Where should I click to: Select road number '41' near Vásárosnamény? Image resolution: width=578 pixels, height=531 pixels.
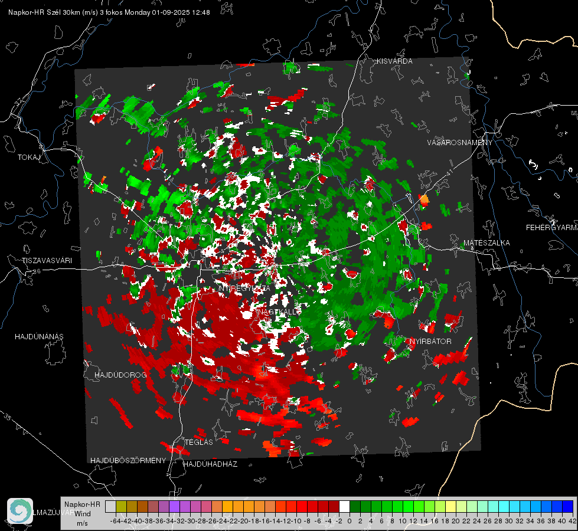pyautogui.click(x=449, y=172)
